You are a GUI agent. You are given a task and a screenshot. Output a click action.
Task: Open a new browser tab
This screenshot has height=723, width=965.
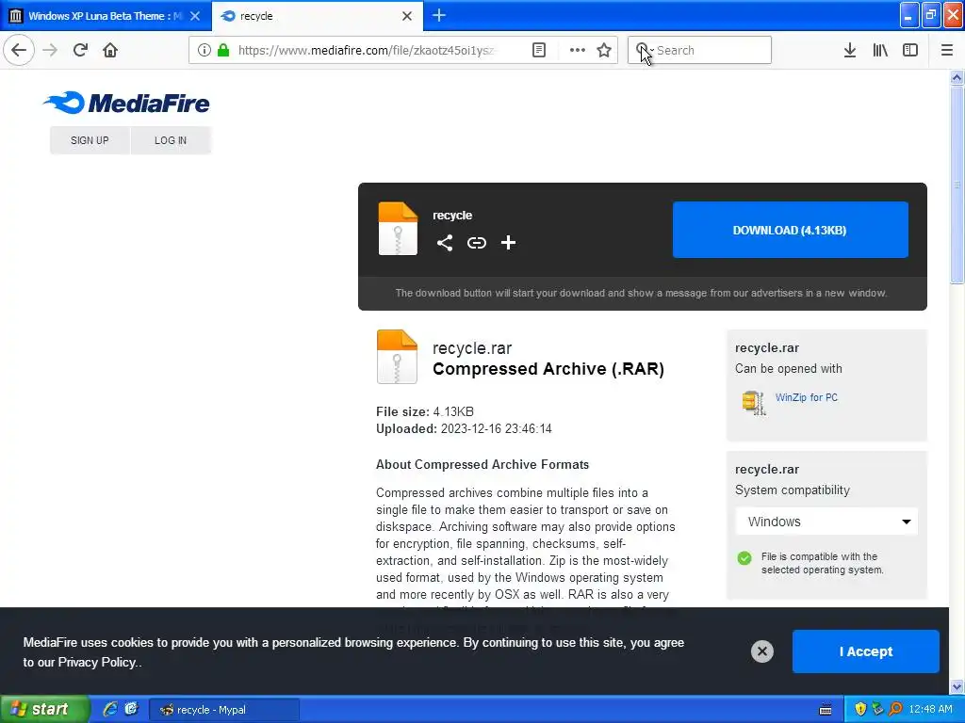pos(439,15)
